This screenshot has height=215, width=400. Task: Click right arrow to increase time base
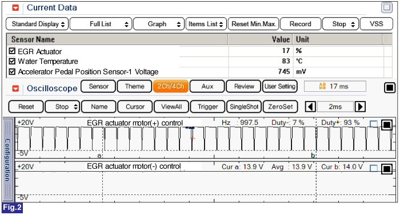tap(360, 107)
